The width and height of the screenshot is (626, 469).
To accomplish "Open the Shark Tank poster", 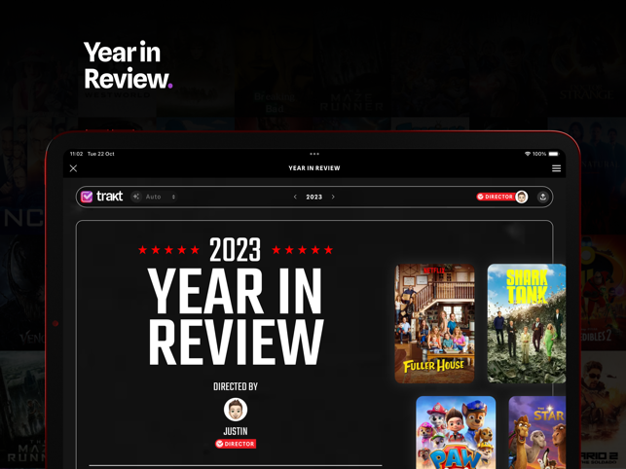I will (527, 323).
